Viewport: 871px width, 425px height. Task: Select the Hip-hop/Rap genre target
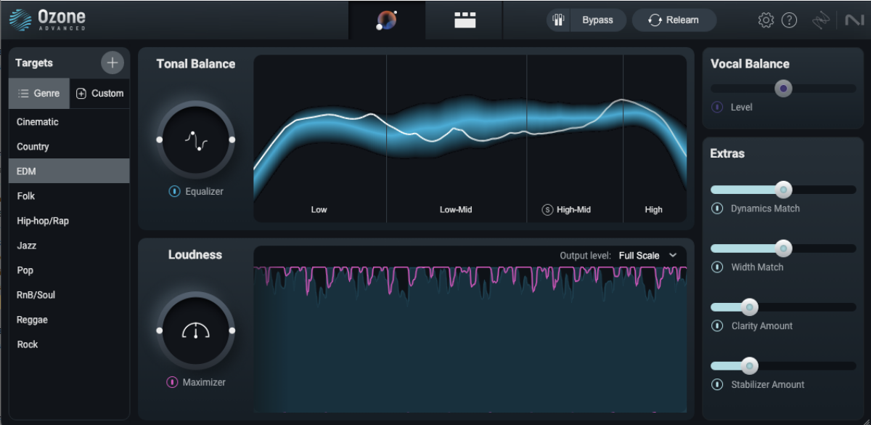point(69,221)
